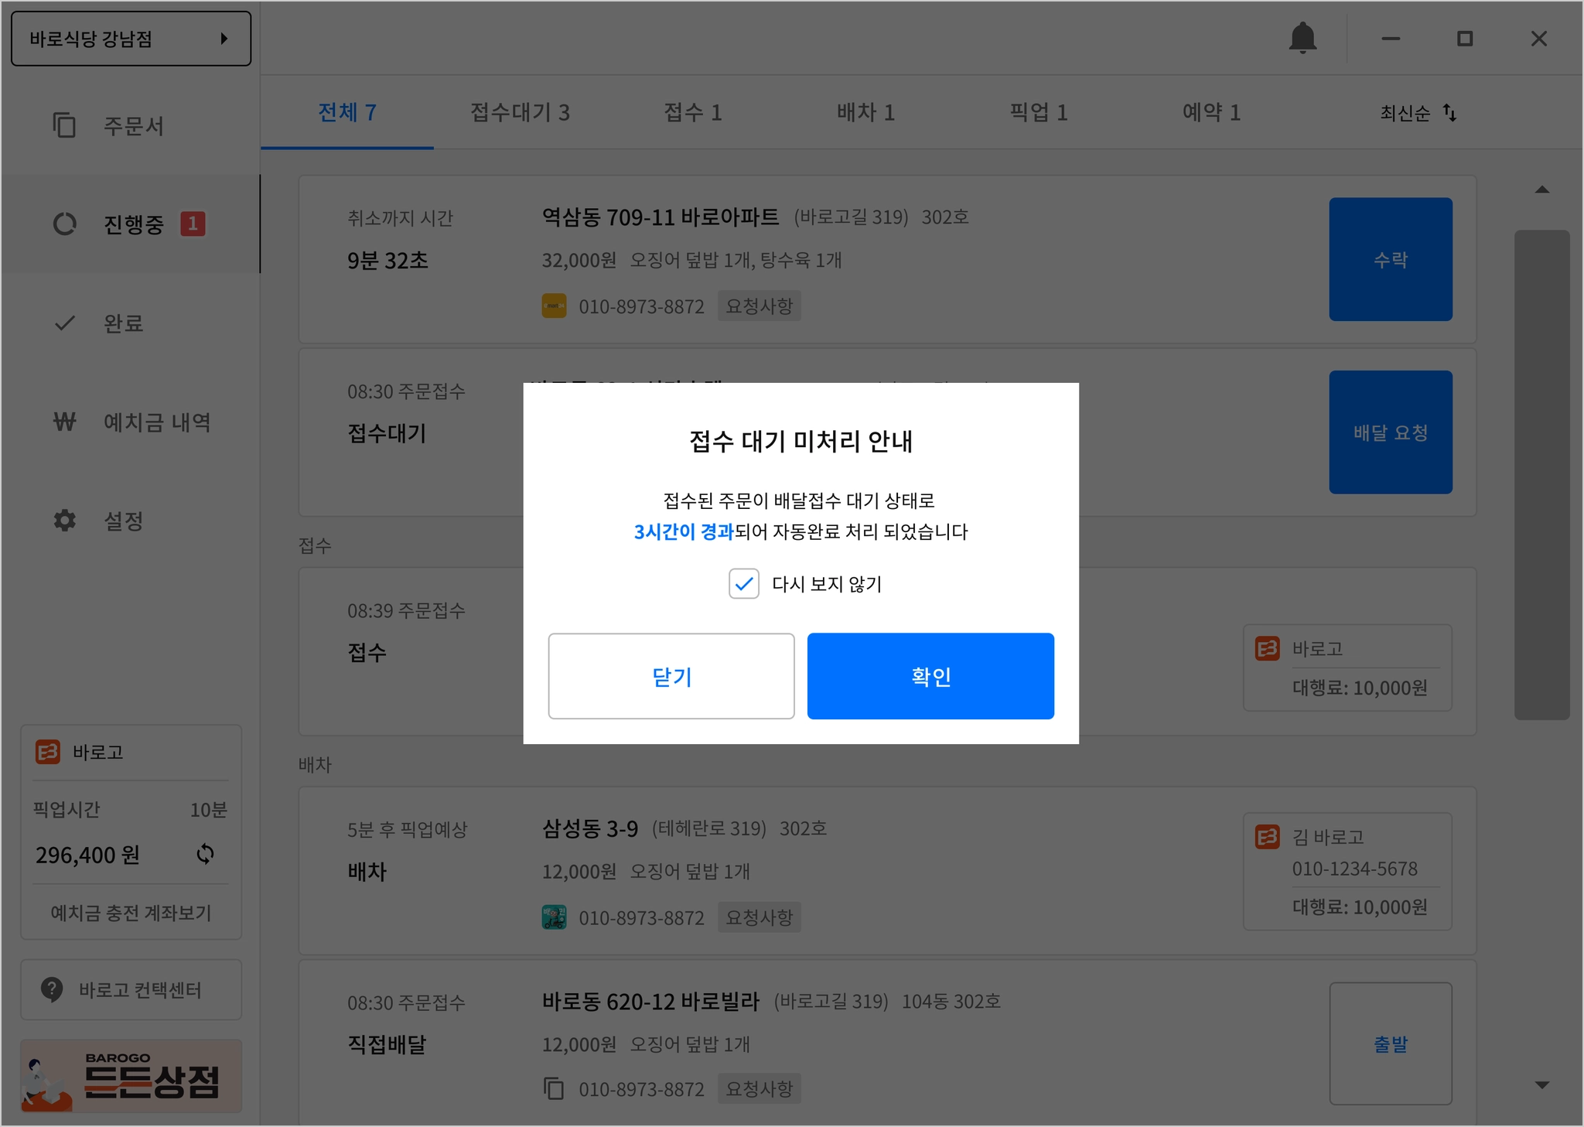Click the vertical scrollbar thumb
Viewport: 1584px width, 1127px height.
coord(1541,473)
